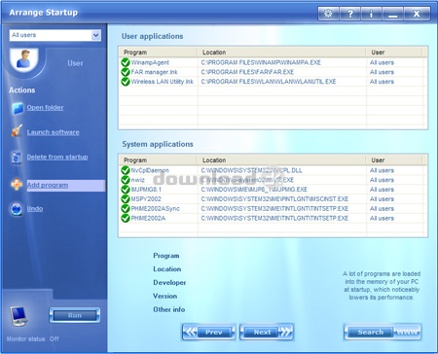Toggle the MSPY2002 green checkmark
The width and height of the screenshot is (438, 354).
click(x=126, y=198)
